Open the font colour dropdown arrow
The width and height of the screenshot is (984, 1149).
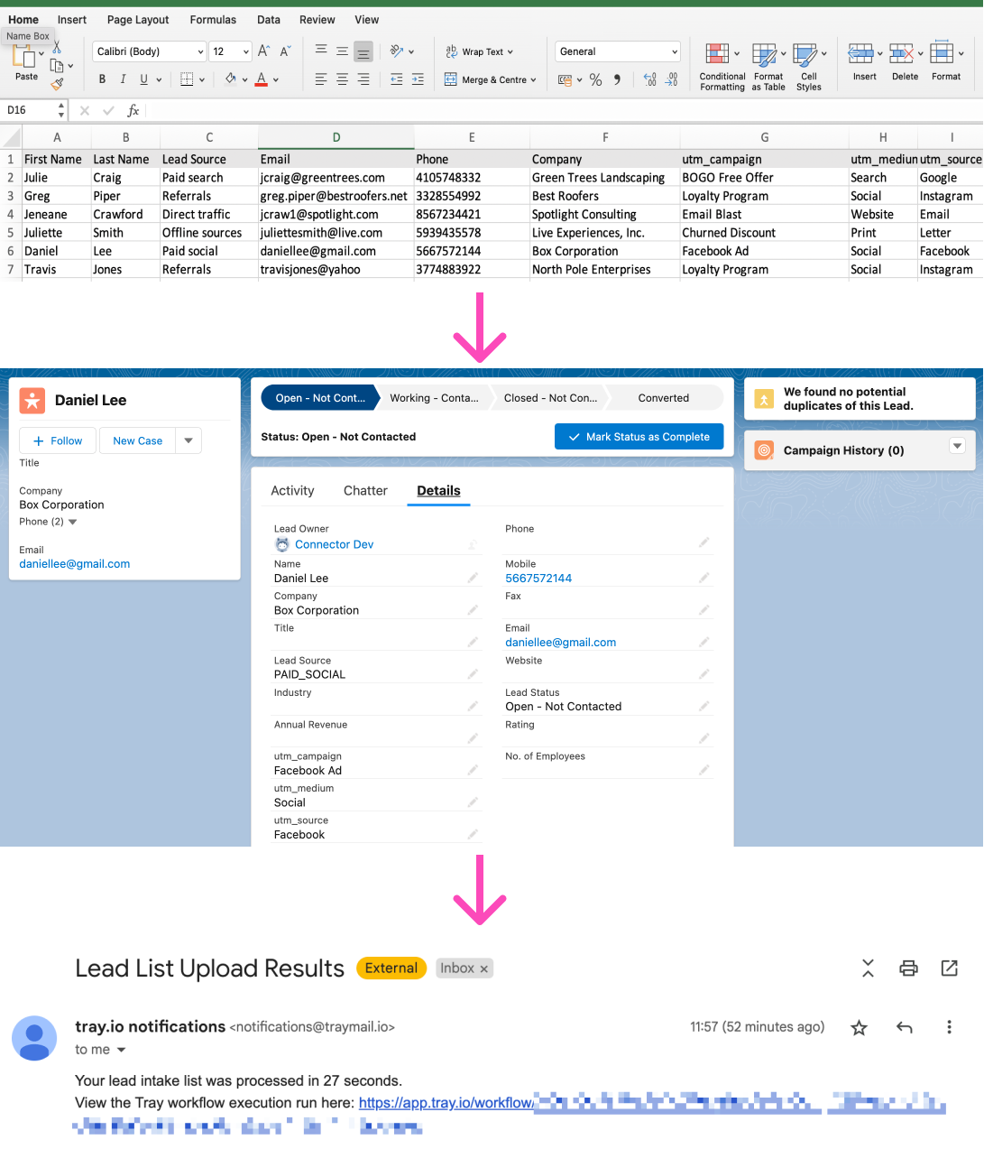(x=276, y=79)
